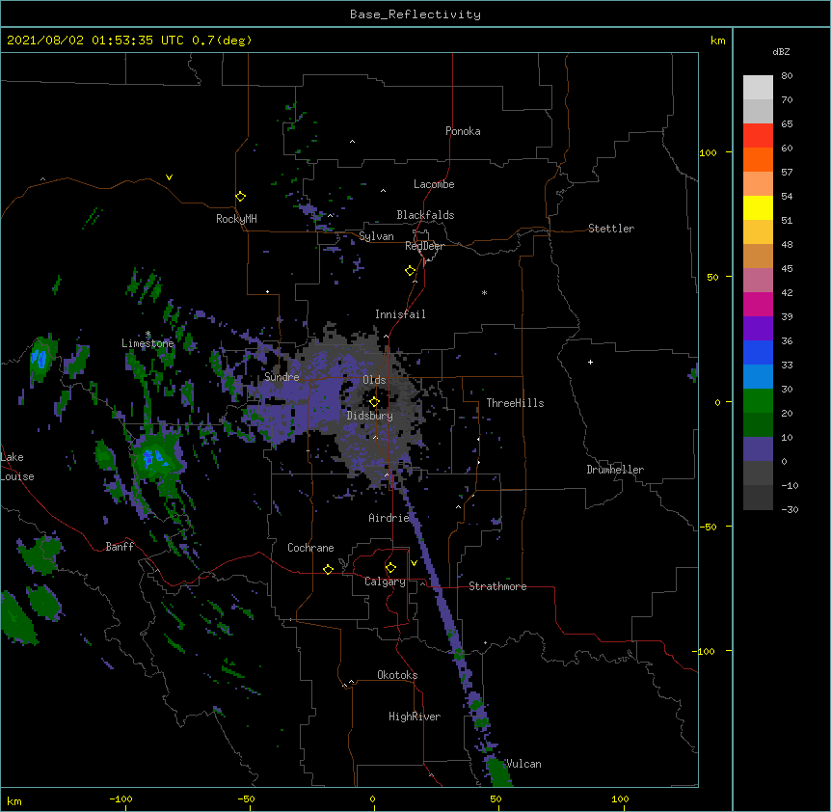Viewport: 831px width, 812px height.
Task: Select the yellow diamond between Olds and Didsbury
Action: [375, 401]
